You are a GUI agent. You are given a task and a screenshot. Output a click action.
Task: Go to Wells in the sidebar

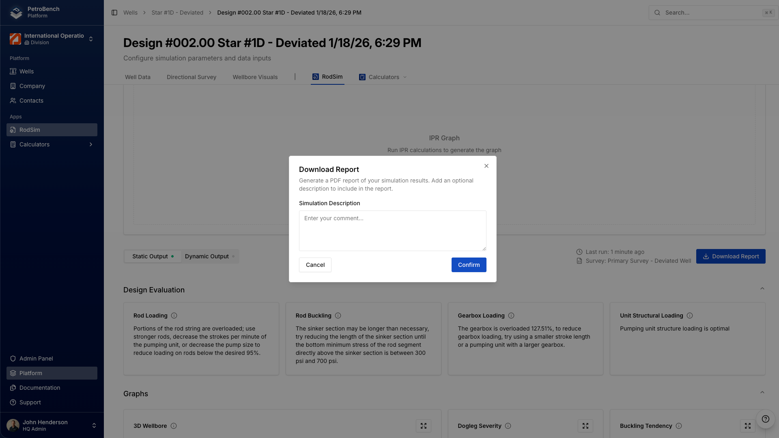pyautogui.click(x=52, y=71)
